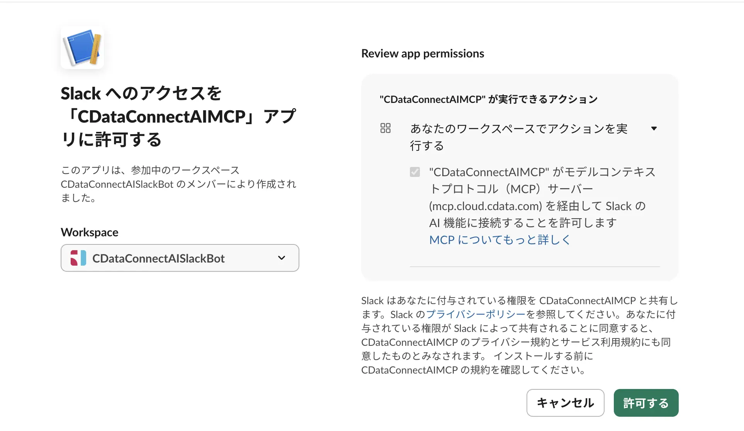The height and width of the screenshot is (431, 744).
Task: Click the '実行できるアクション' section heading
Action: point(489,99)
